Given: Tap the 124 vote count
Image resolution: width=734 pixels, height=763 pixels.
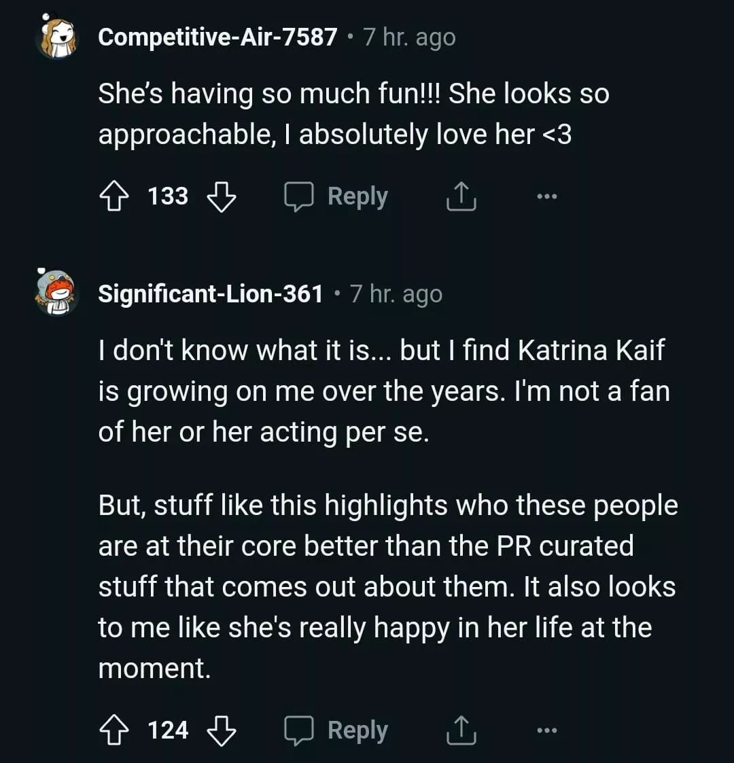Looking at the screenshot, I should point(168,731).
